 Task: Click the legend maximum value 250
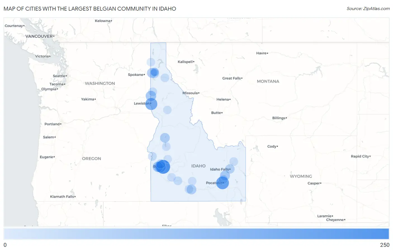pyautogui.click(x=385, y=245)
